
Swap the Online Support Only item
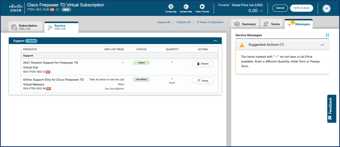click(203, 80)
